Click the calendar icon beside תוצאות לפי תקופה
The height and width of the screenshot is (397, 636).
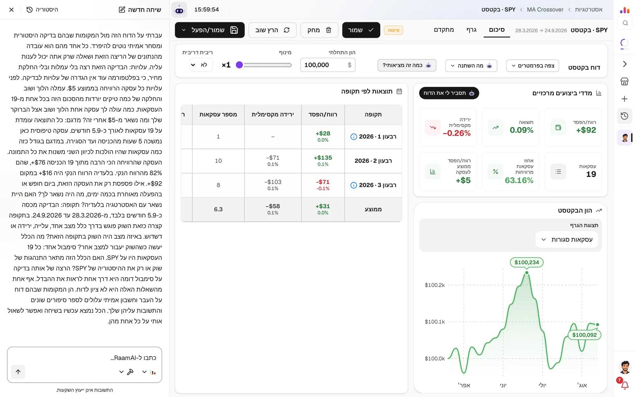[399, 91]
